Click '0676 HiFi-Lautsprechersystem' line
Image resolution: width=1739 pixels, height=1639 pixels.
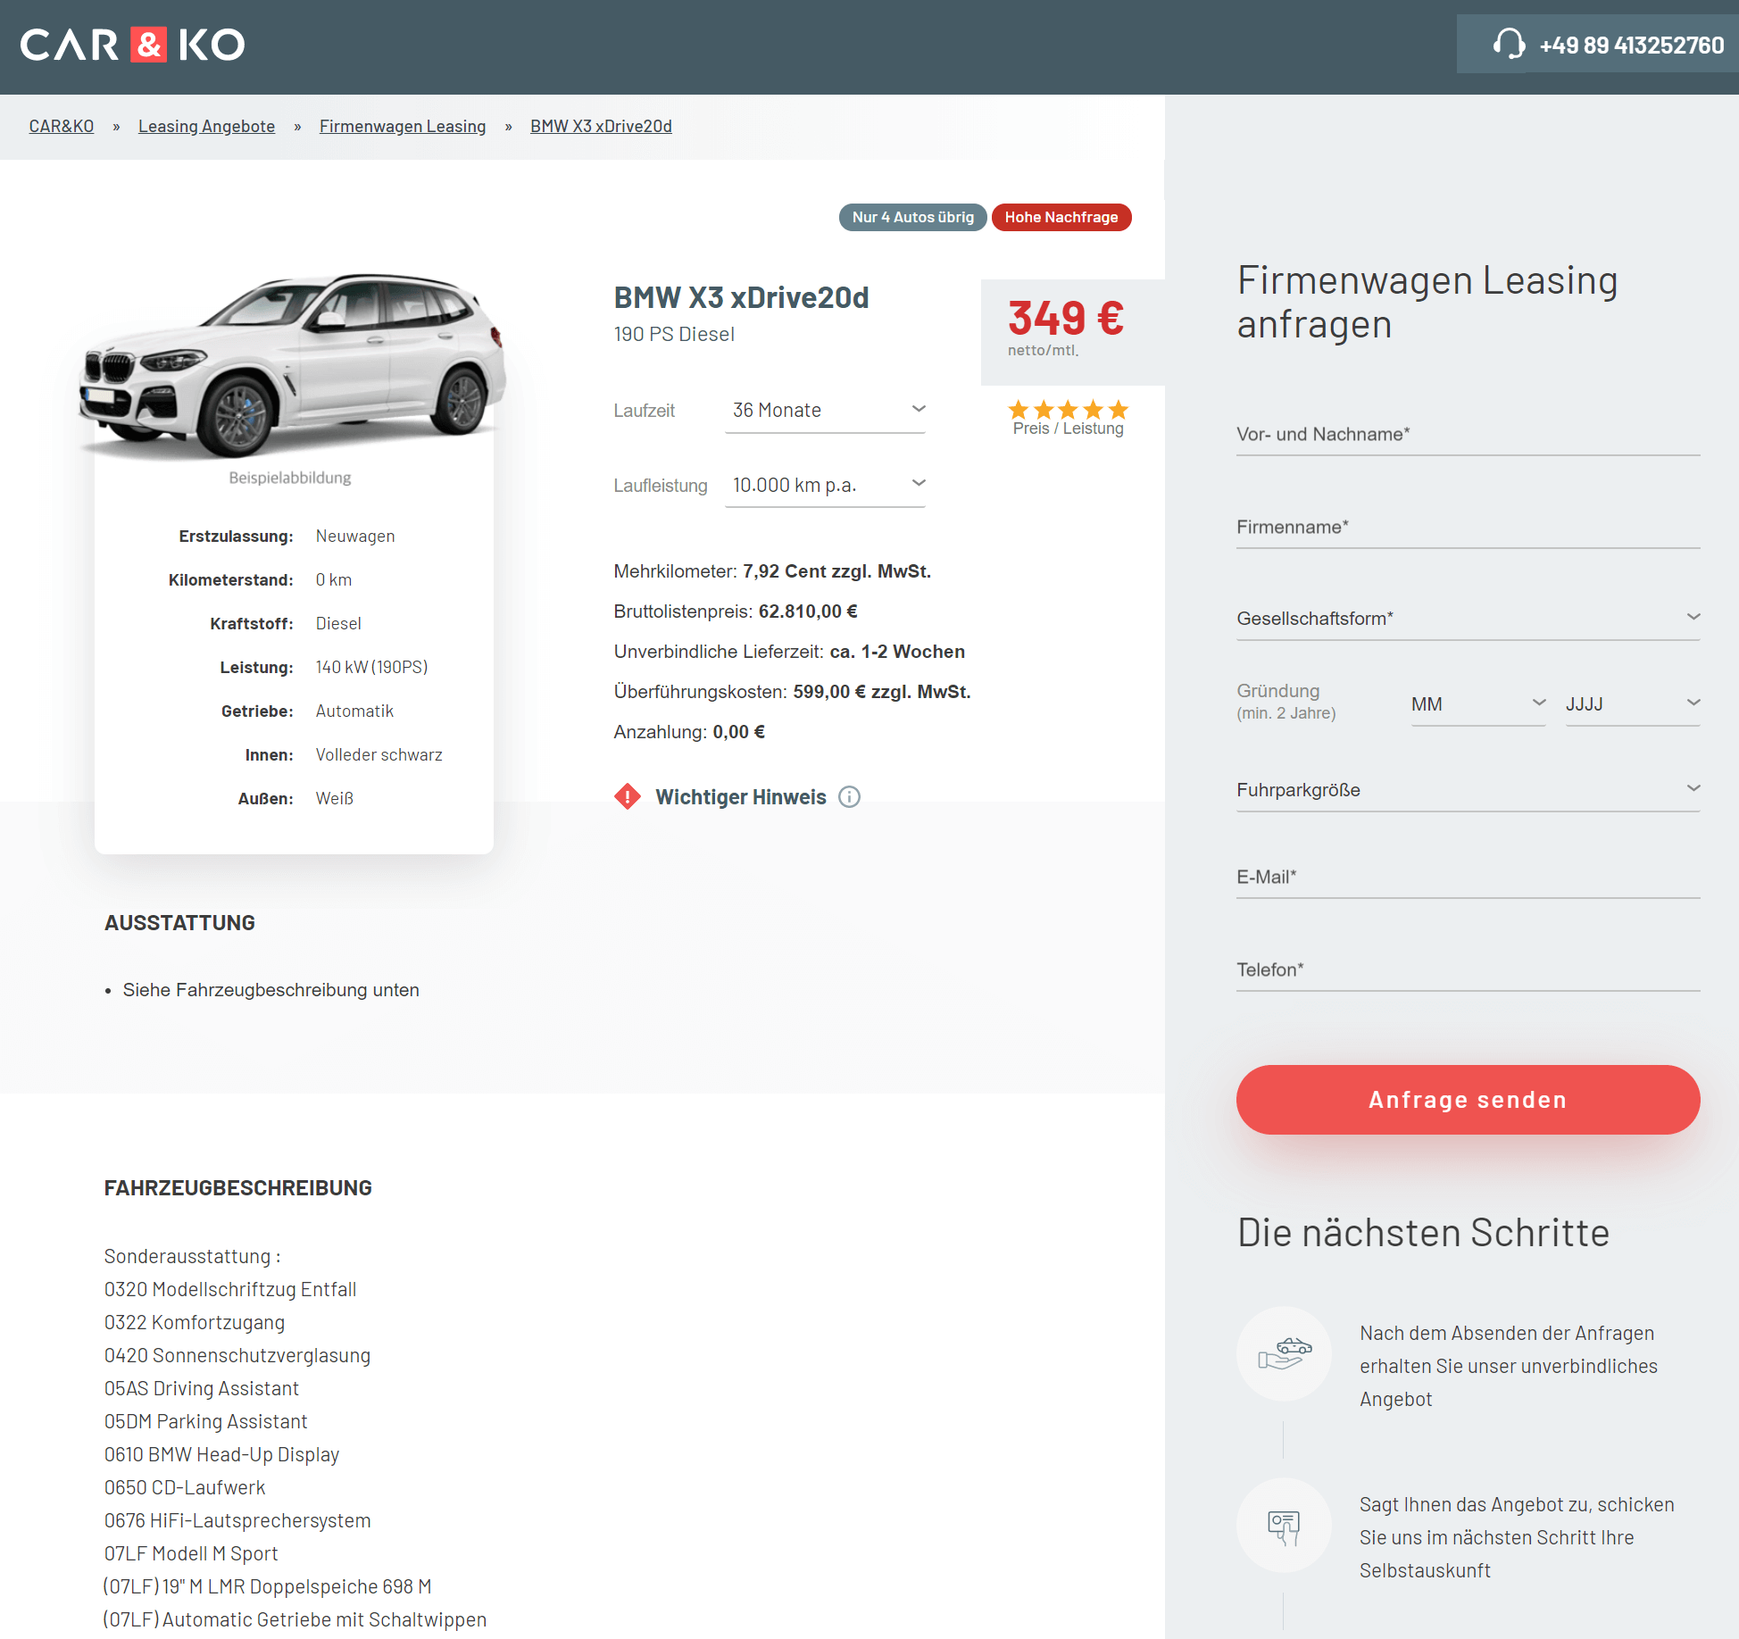coord(237,1520)
